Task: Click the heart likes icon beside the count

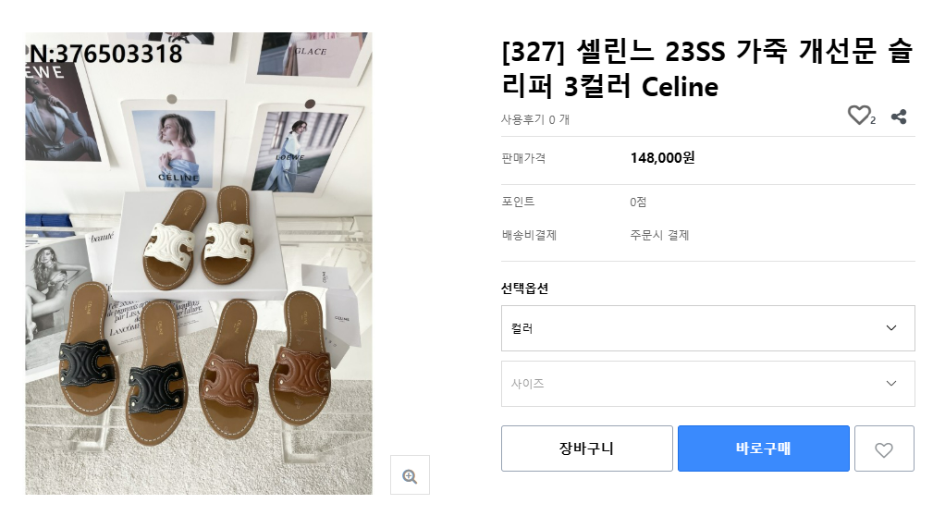Action: point(859,116)
